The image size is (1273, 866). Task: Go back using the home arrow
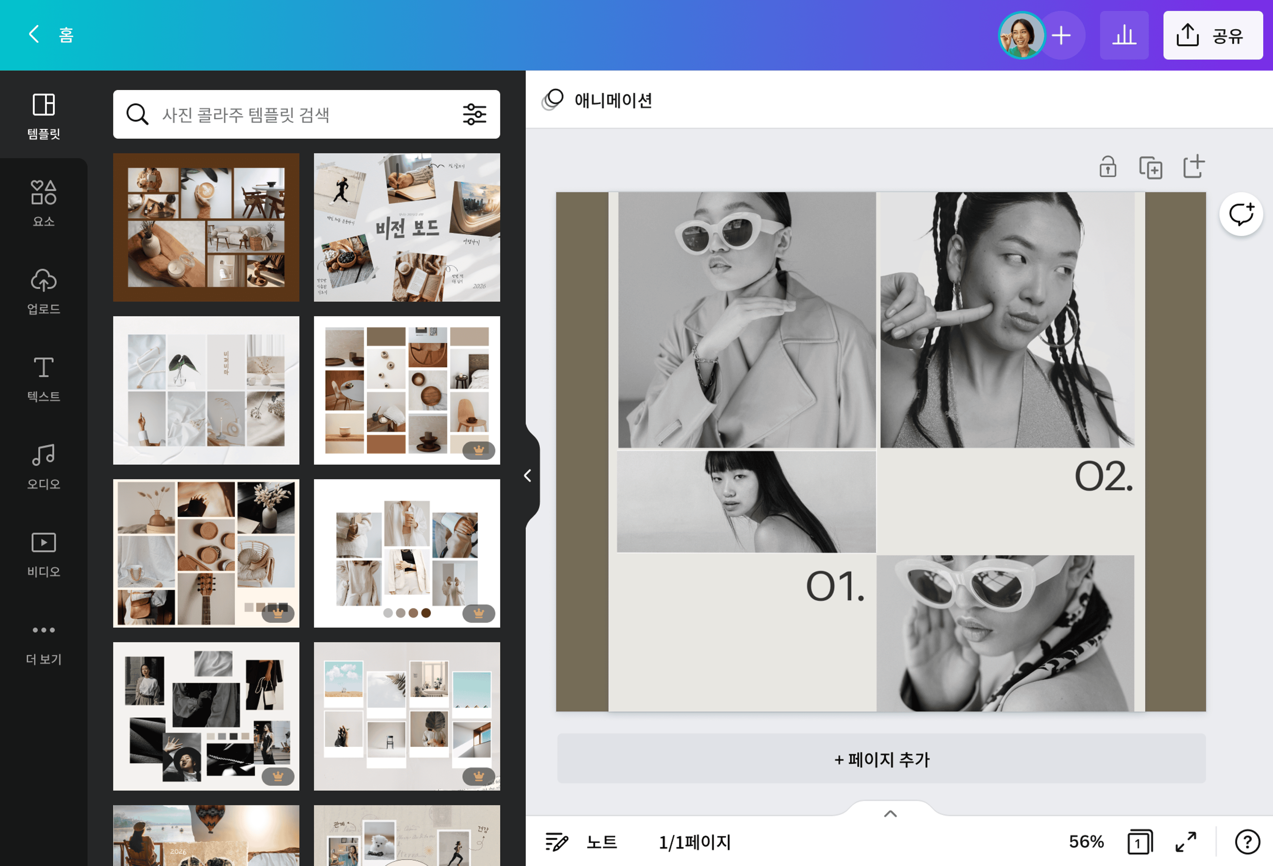tap(34, 35)
